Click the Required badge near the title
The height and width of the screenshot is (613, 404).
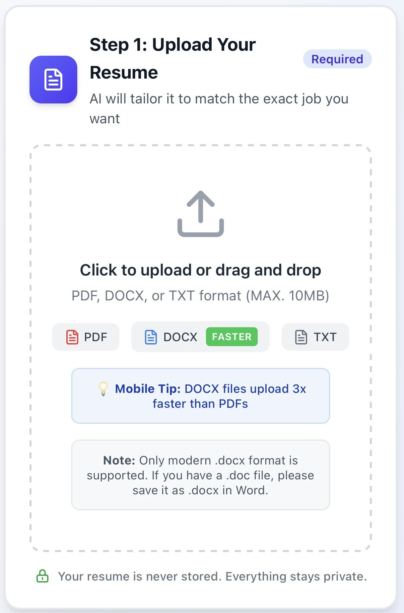click(x=337, y=59)
